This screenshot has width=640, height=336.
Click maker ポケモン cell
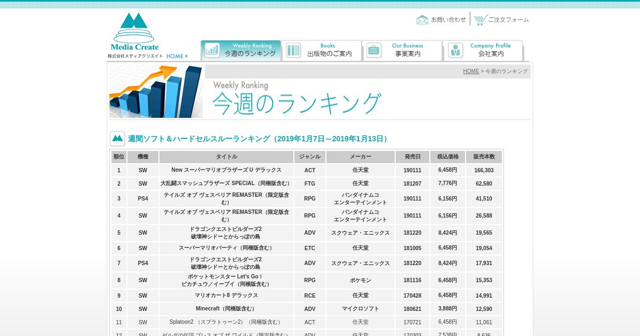[361, 281]
